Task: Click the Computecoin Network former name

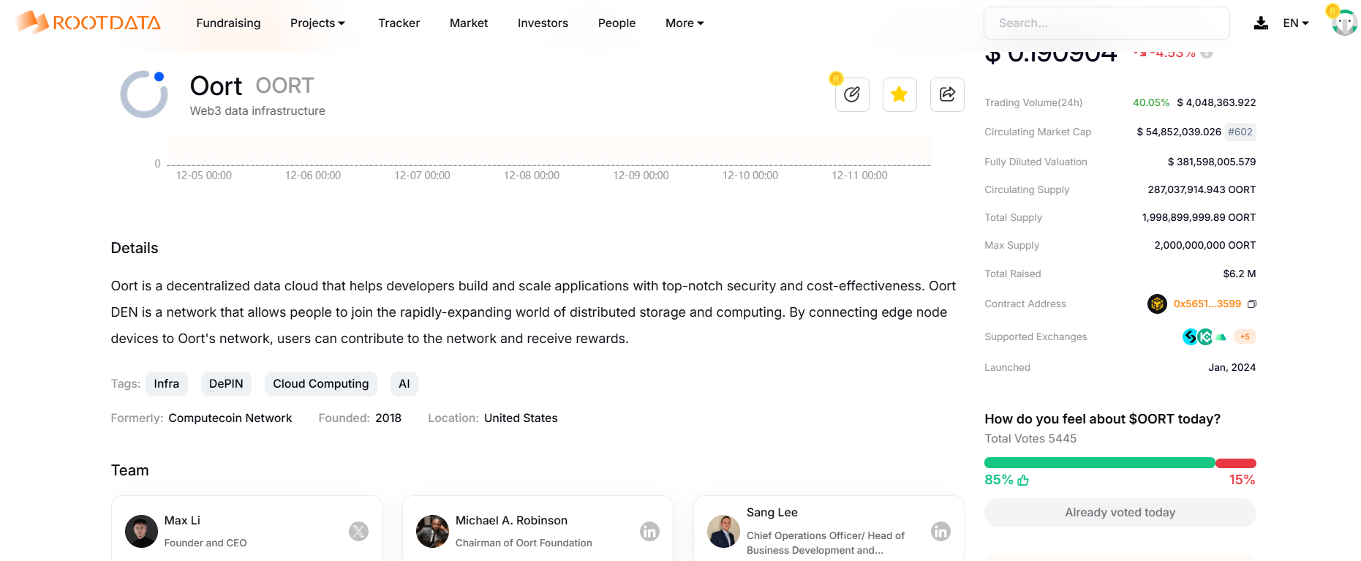Action: (230, 418)
